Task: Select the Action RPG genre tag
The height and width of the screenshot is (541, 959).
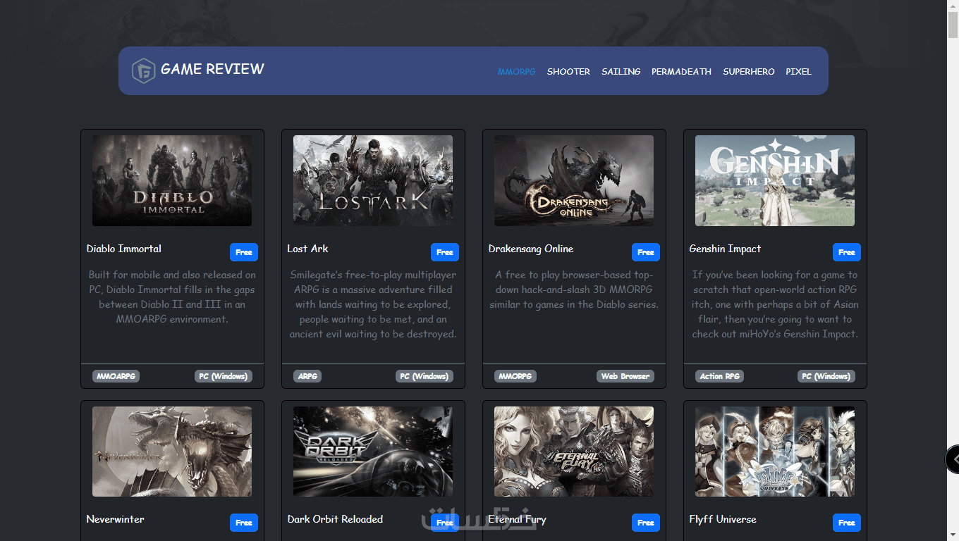Action: [x=719, y=376]
